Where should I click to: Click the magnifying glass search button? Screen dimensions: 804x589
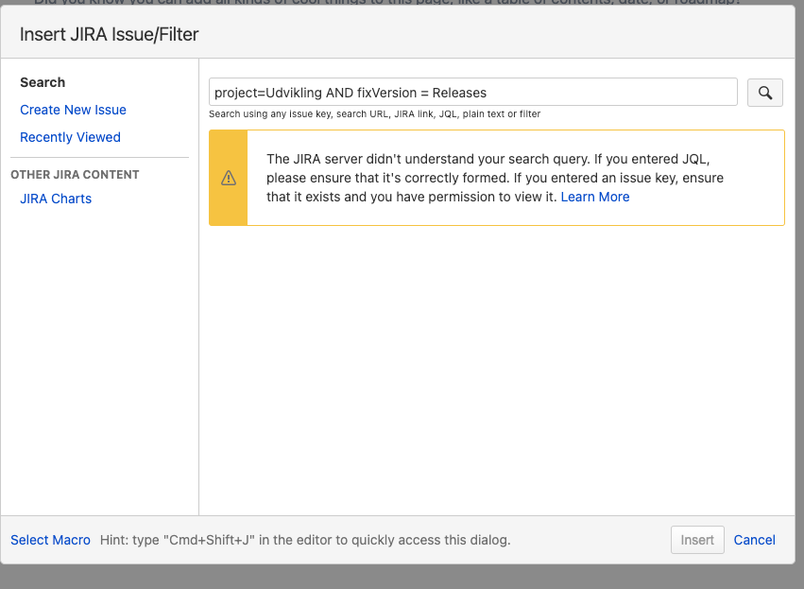coord(764,93)
